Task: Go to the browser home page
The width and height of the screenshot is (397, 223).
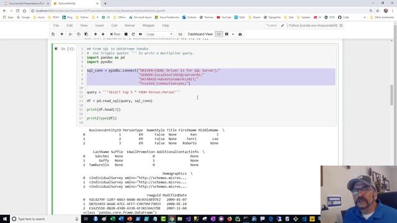Action: pyautogui.click(x=24, y=11)
